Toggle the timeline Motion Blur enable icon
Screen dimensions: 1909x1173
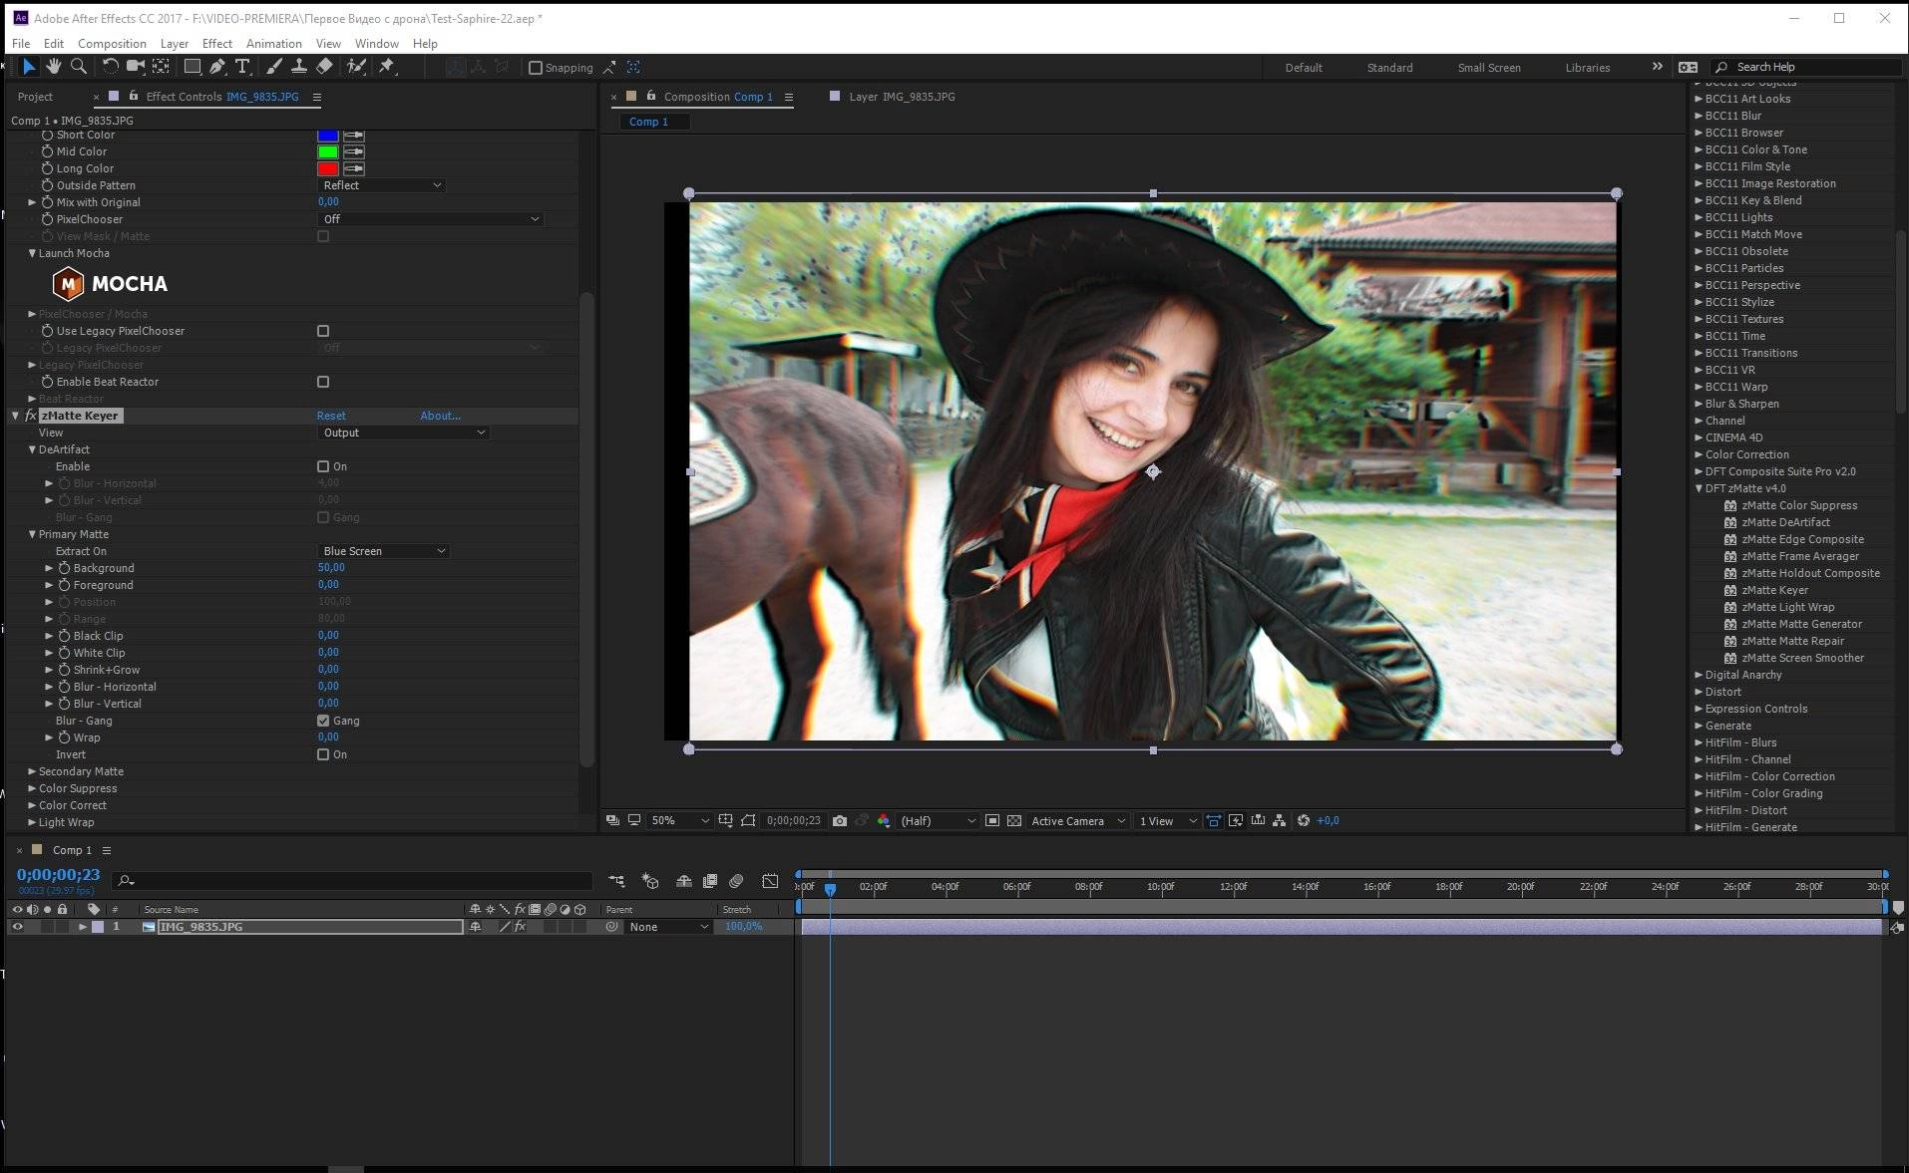click(736, 881)
